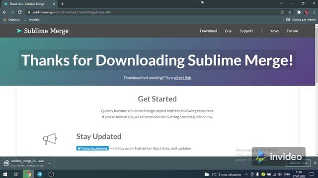Open the weather widget in the taskbar

pos(223,175)
